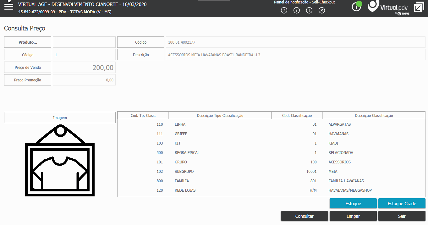Select the FAMILIA classification row
428x225 pixels.
click(x=271, y=181)
